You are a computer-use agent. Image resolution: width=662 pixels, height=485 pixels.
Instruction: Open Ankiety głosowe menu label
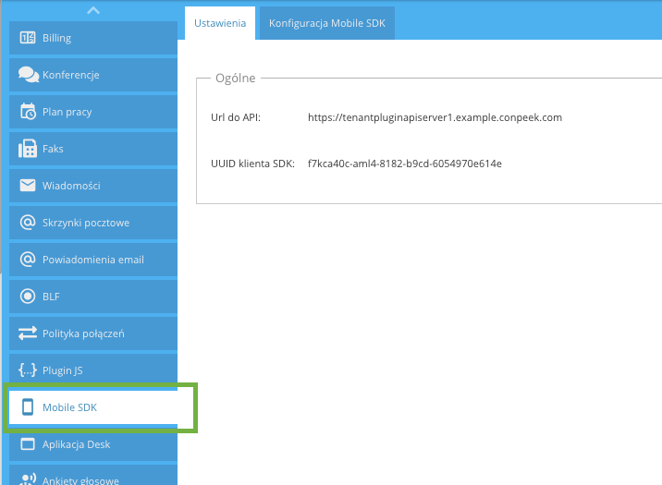pyautogui.click(x=80, y=480)
